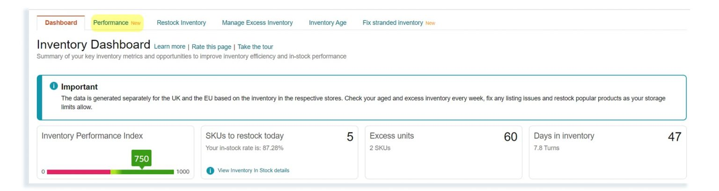719x191 pixels.
Task: Select the Inventory Age tab
Action: tap(328, 22)
